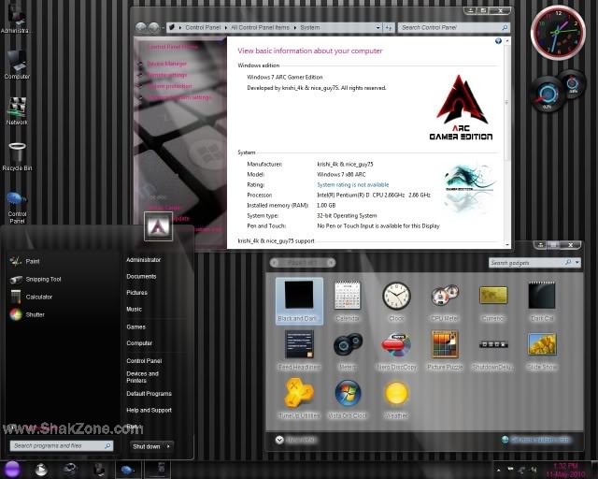Toggle Show details in gadget gallery
Screen dimensions: 598x479
pyautogui.click(x=296, y=440)
